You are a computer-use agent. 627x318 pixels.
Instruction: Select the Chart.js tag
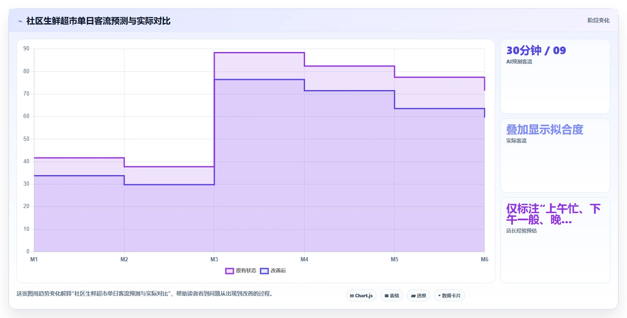point(361,296)
